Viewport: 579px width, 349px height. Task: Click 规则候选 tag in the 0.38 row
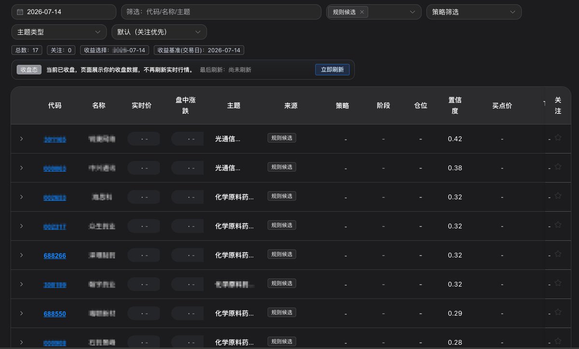[x=282, y=167]
